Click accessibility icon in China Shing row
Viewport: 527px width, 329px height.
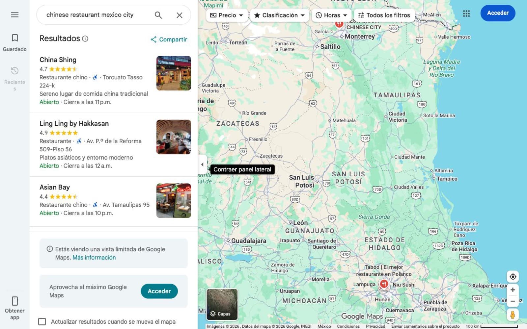click(x=95, y=77)
